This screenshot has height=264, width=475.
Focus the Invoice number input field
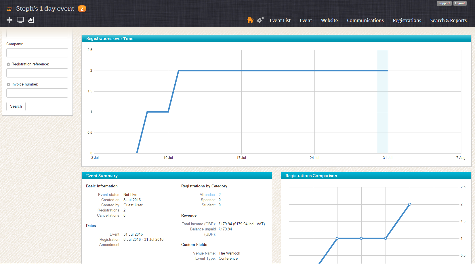point(37,93)
